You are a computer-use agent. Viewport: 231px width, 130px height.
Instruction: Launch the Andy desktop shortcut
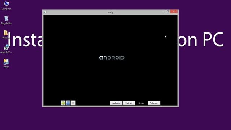[6, 63]
